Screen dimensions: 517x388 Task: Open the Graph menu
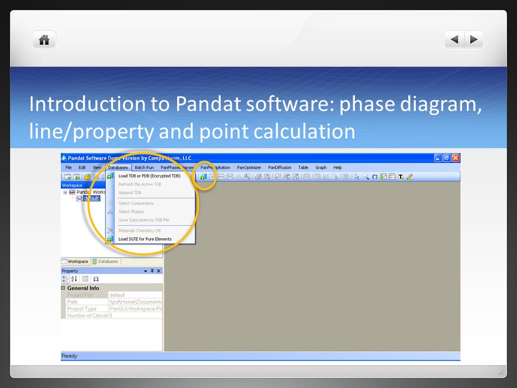[x=321, y=168]
